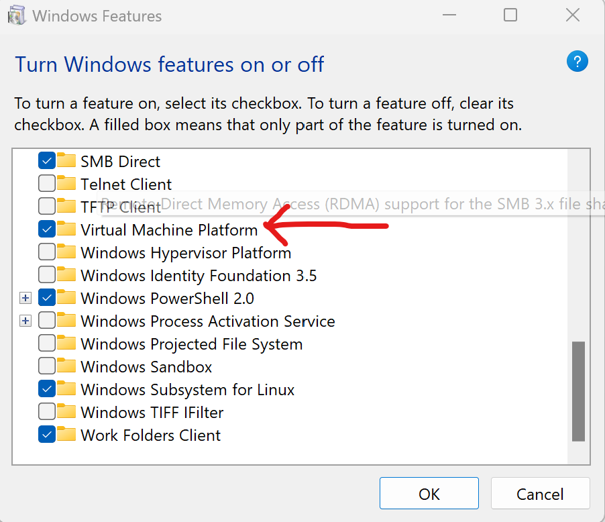
Task: Disable the Windows Subsystem for Linux checkbox
Action: pyautogui.click(x=47, y=389)
